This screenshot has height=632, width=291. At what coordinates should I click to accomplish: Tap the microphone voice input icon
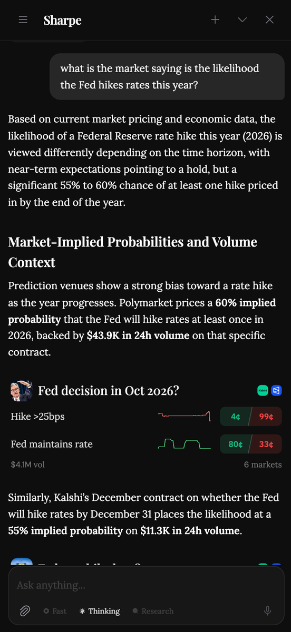pos(268,611)
